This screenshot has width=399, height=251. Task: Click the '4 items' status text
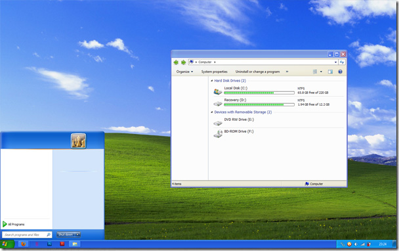[177, 184]
